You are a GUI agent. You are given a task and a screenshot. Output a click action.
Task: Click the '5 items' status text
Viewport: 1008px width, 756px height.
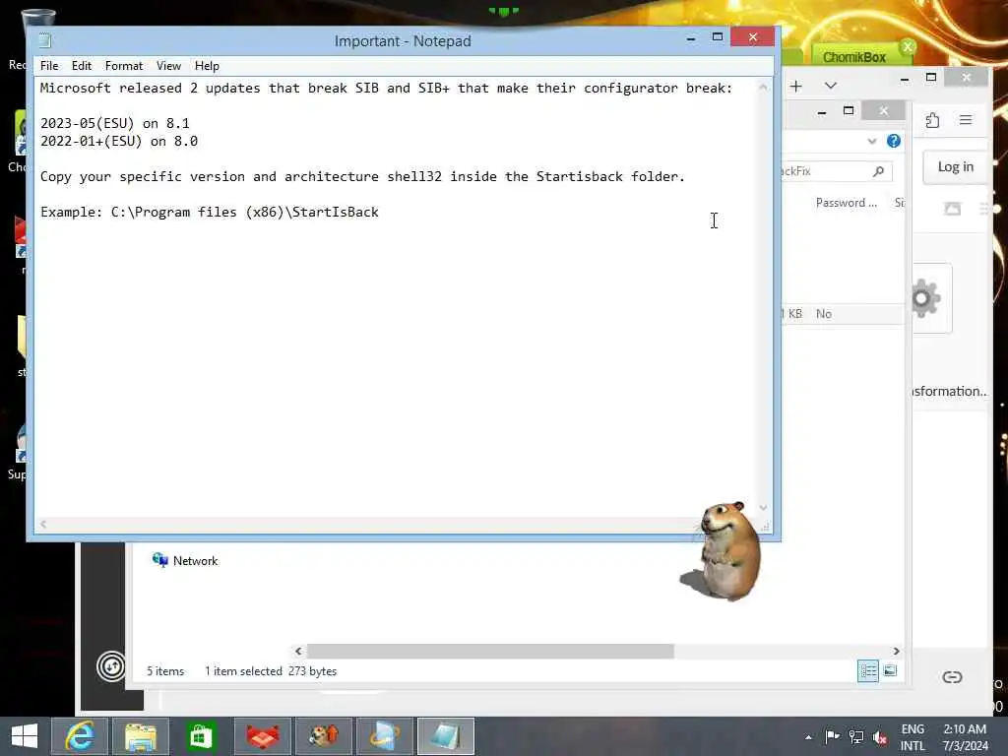coord(165,671)
